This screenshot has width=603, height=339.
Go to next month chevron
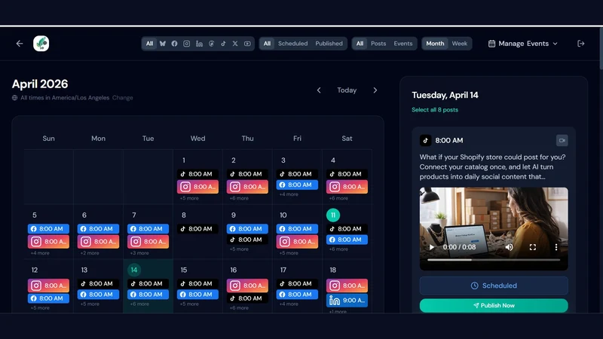point(375,90)
